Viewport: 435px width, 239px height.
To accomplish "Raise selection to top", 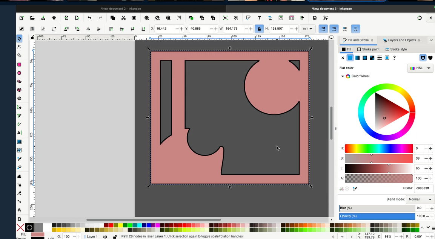I will [x=111, y=29].
